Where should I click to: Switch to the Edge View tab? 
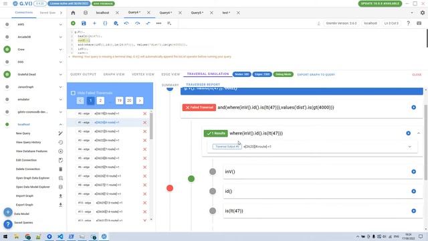(171, 74)
